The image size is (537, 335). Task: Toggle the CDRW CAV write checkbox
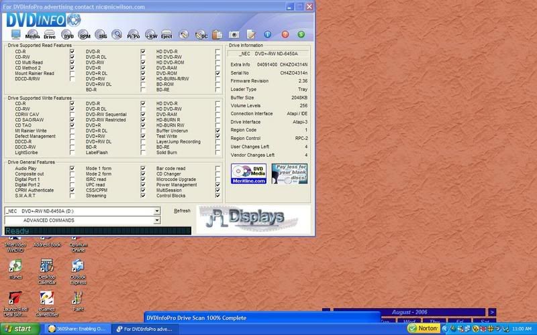[x=72, y=115]
